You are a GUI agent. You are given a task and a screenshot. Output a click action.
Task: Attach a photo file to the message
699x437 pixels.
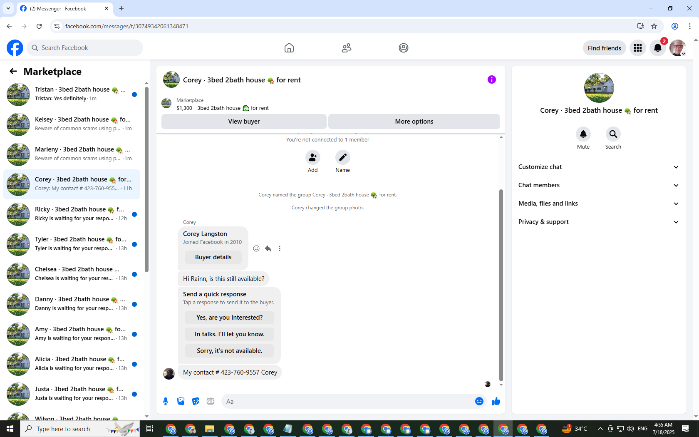click(x=181, y=401)
